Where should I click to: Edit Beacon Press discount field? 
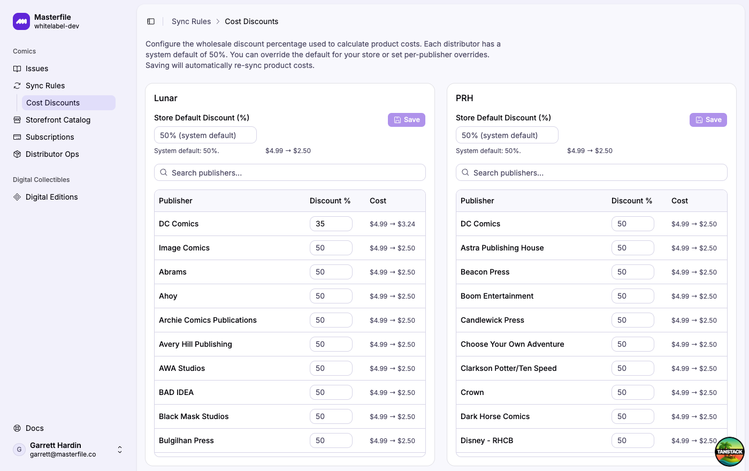(633, 272)
